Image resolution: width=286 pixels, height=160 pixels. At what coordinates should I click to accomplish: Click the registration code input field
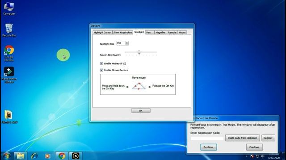(207, 138)
